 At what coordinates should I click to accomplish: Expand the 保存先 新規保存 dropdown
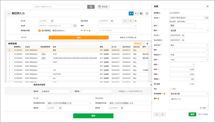55,91
